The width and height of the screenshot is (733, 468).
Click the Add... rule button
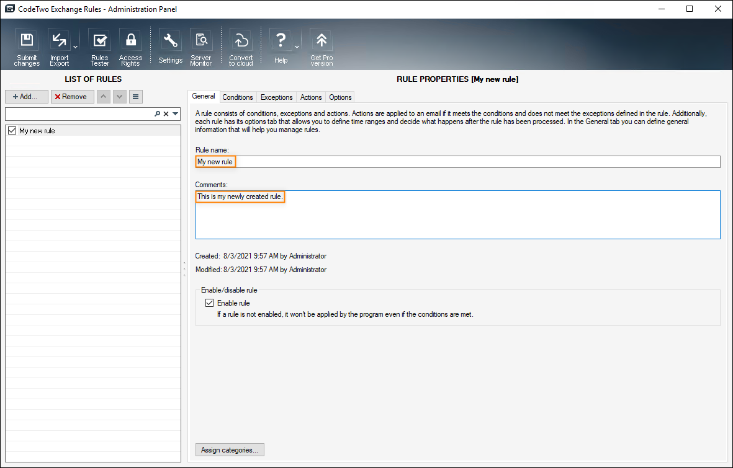tap(27, 97)
